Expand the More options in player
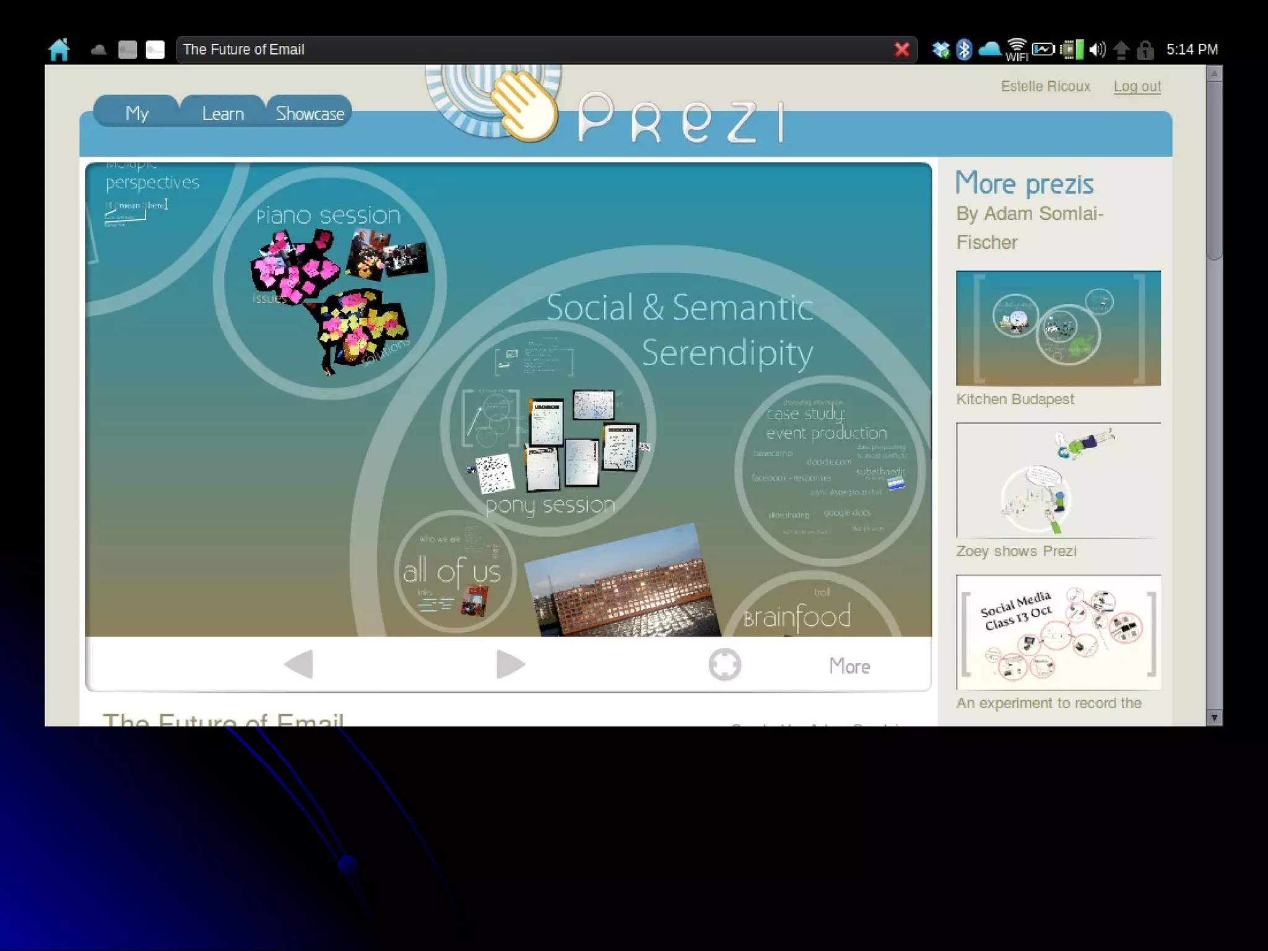1268x951 pixels. click(849, 666)
